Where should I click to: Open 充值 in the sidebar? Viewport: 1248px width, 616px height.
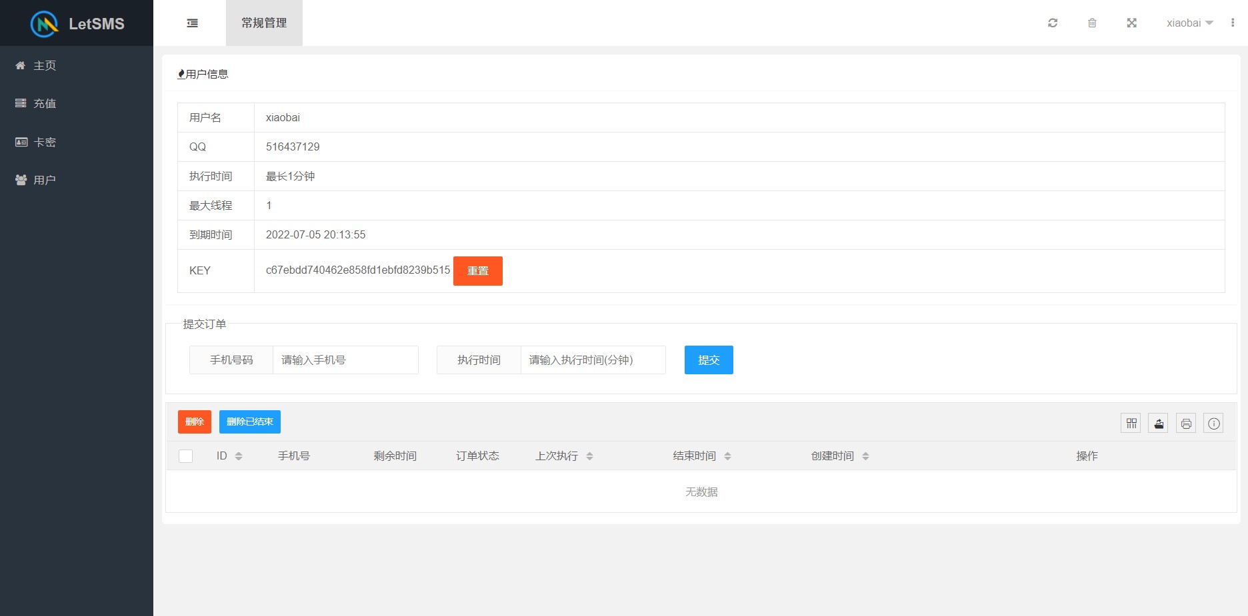click(45, 104)
